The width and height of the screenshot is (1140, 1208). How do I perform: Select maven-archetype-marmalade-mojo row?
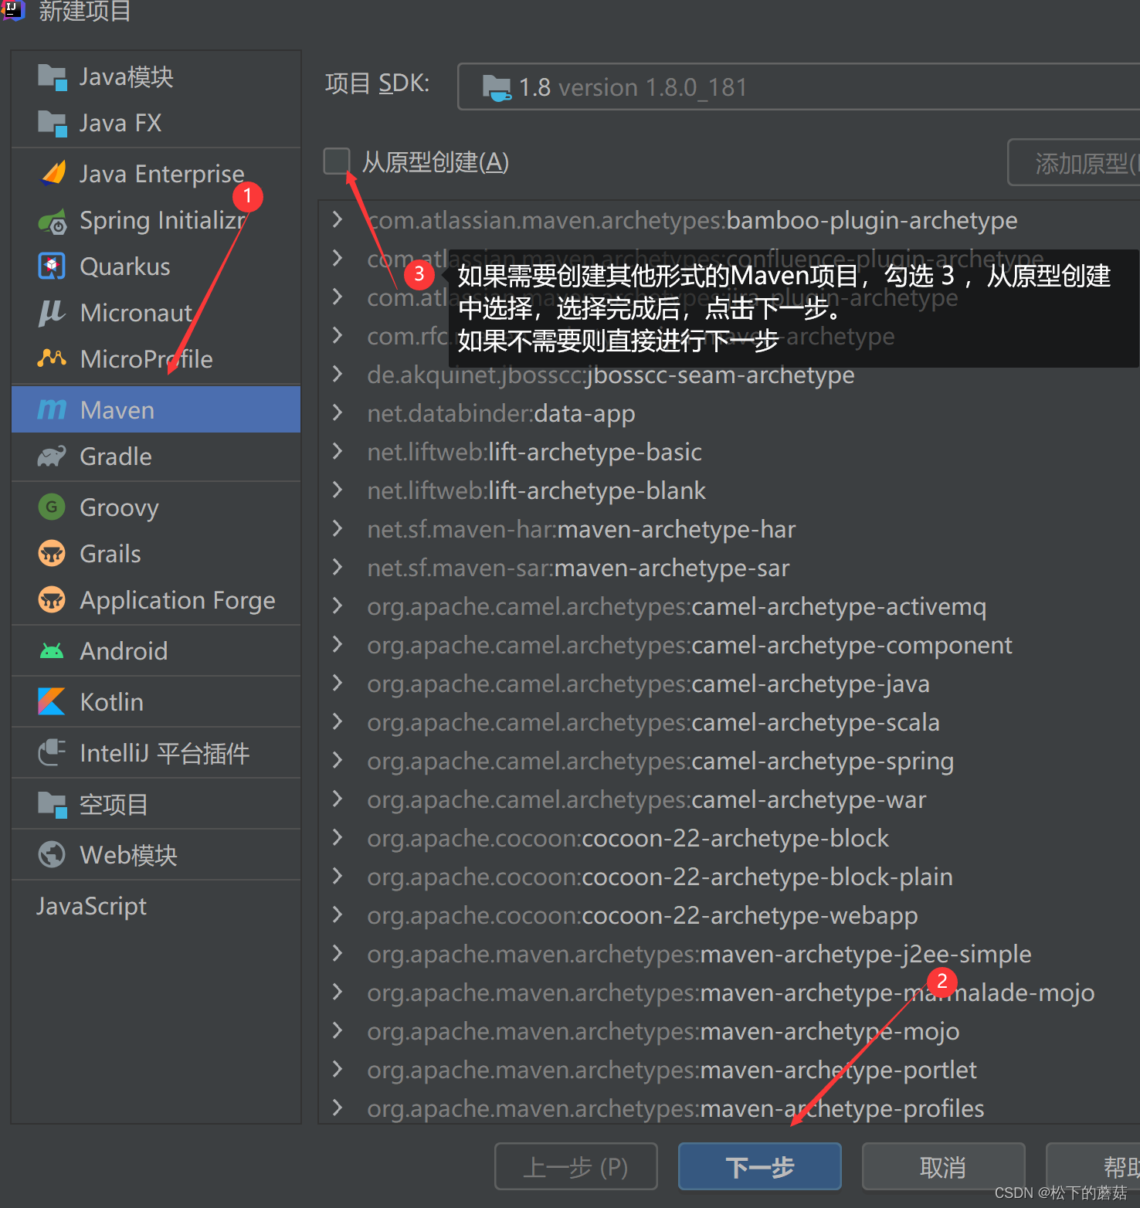pyautogui.click(x=729, y=993)
